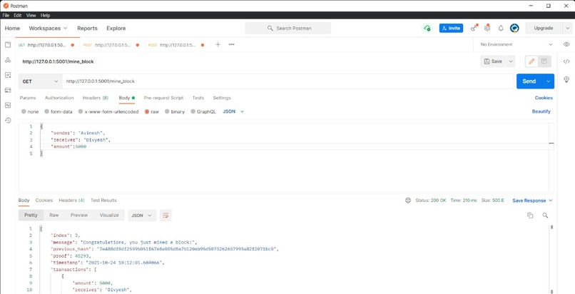Open the response JSON format dropdown
Screen dimensions: 575x294
point(141,216)
